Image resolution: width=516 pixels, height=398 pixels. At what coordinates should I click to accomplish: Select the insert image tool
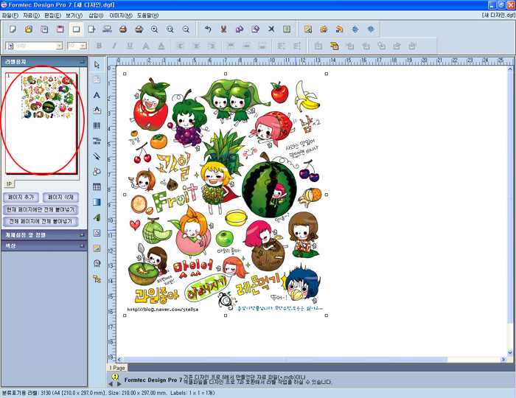pyautogui.click(x=97, y=248)
